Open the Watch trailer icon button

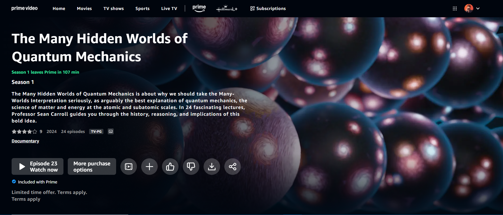129,167
